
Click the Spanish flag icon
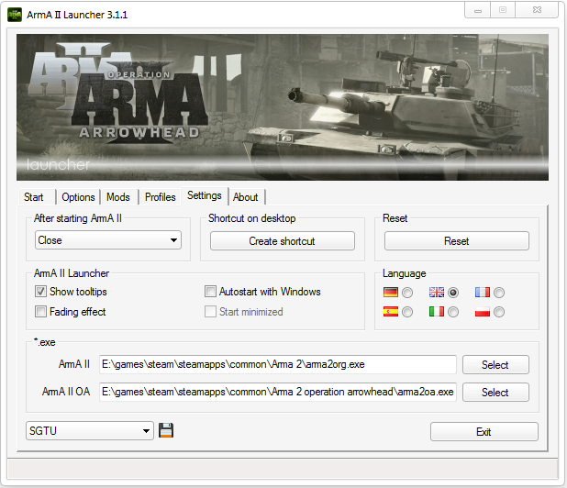point(391,312)
